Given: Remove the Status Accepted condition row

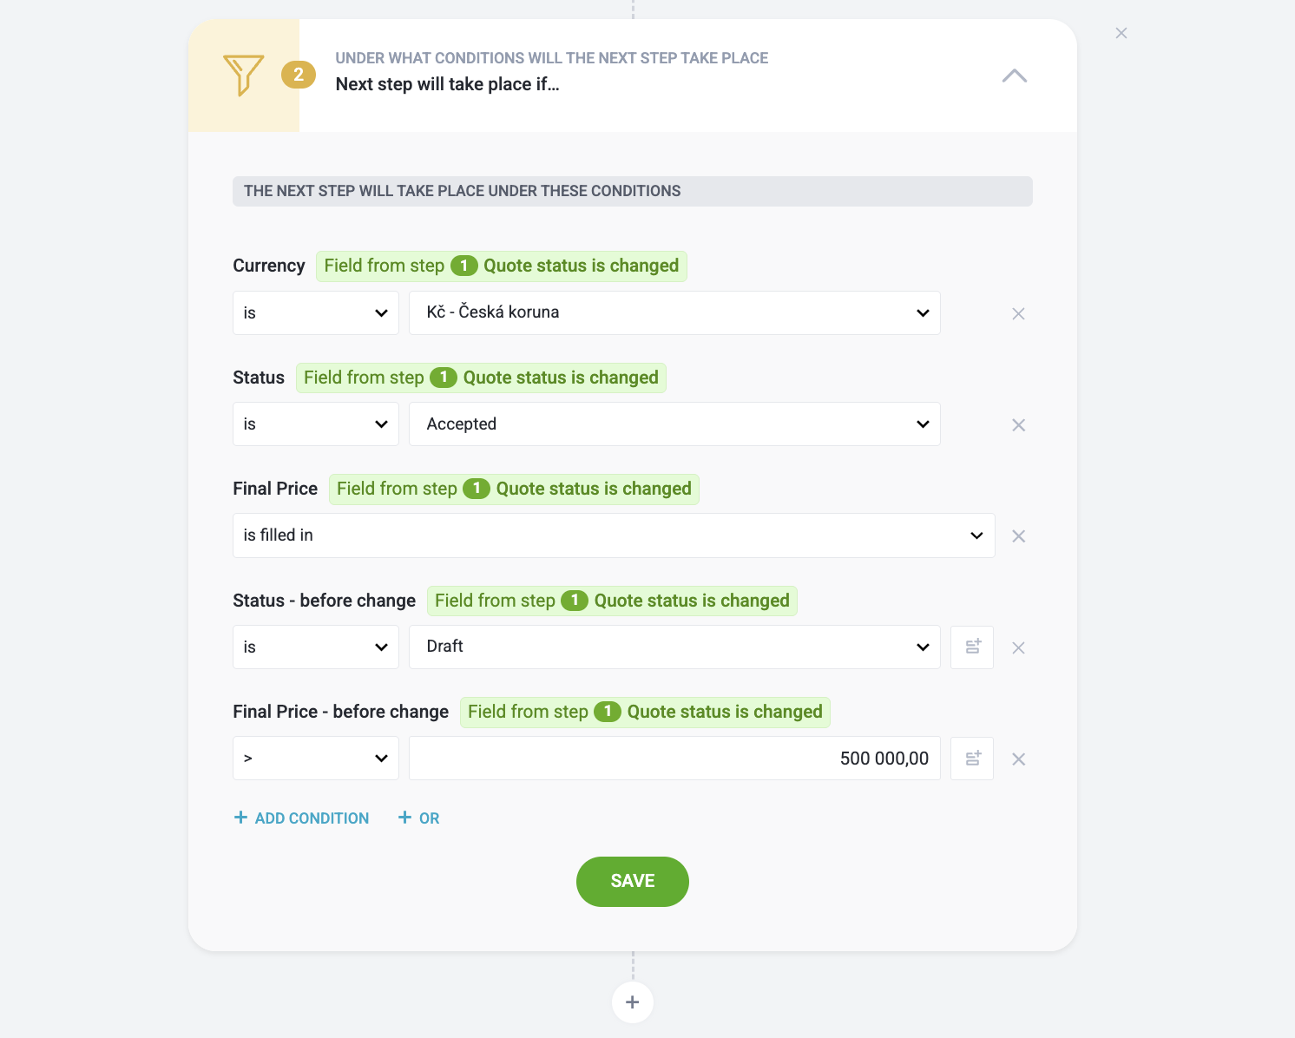Looking at the screenshot, I should [1018, 424].
